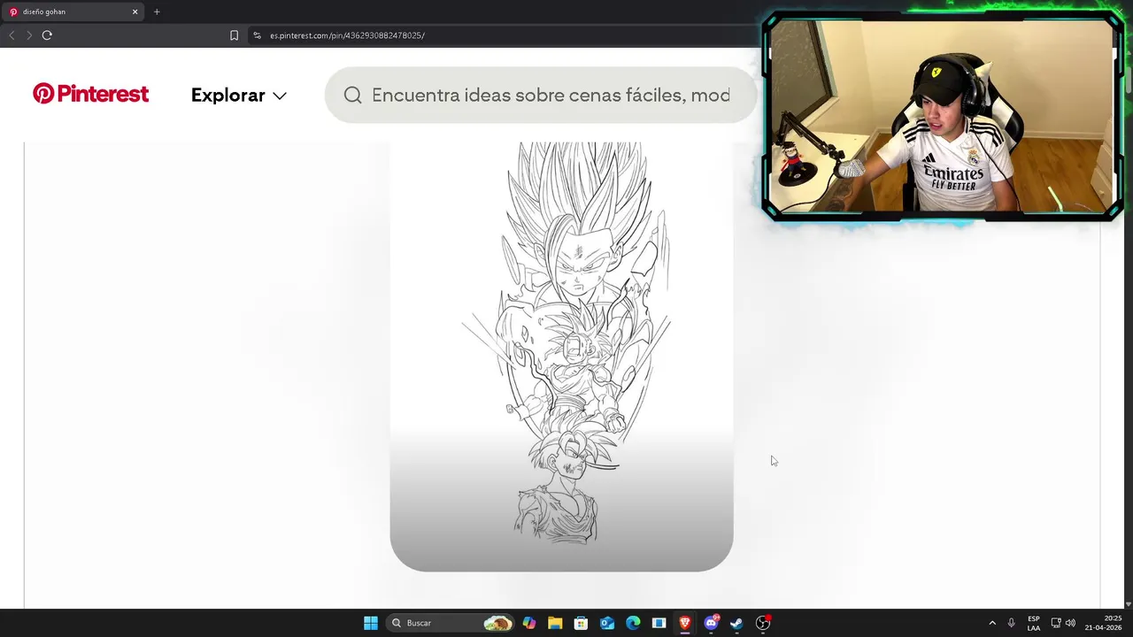
Task: Reload the page in the browser
Action: coord(47,35)
